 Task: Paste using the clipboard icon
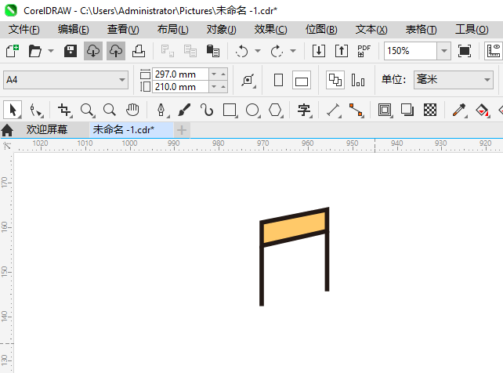click(212, 51)
